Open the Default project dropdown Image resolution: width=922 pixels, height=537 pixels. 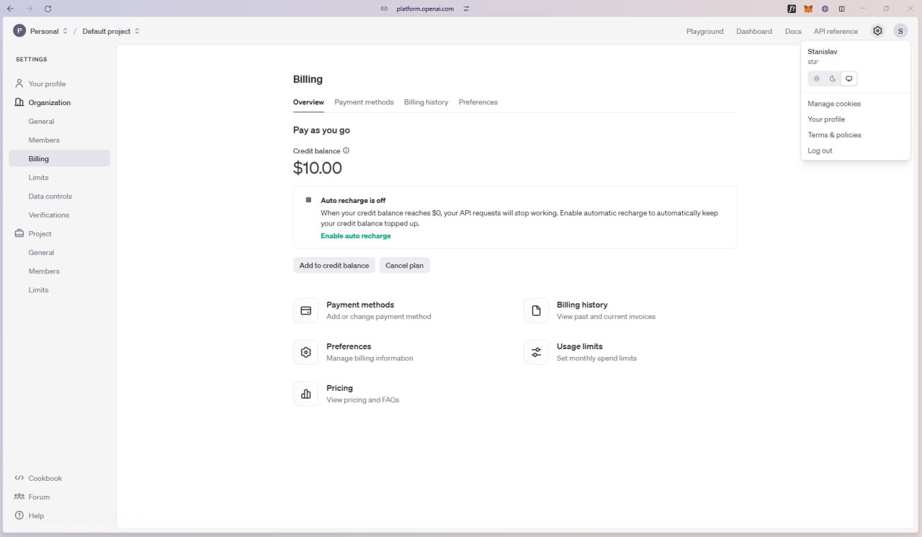111,31
